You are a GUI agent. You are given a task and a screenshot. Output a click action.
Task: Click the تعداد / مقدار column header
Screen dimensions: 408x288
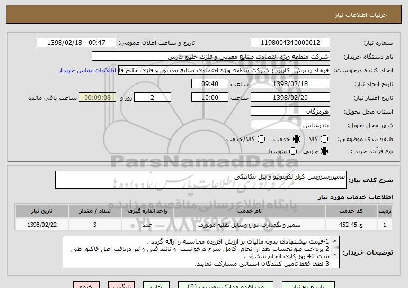tap(95, 211)
